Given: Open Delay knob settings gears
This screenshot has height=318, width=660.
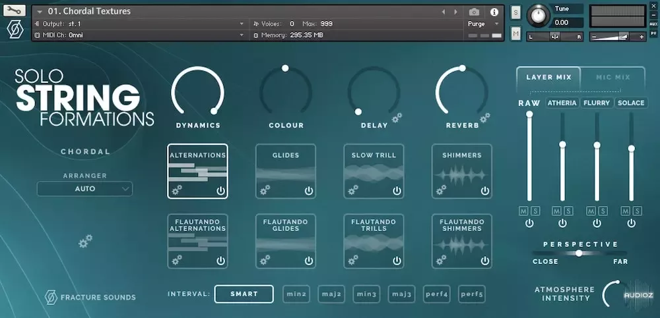Looking at the screenshot, I should (397, 118).
